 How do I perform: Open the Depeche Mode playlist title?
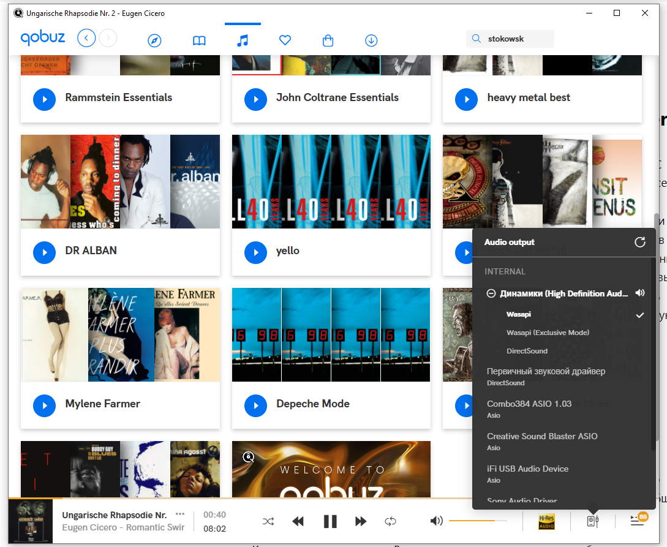[x=313, y=404]
